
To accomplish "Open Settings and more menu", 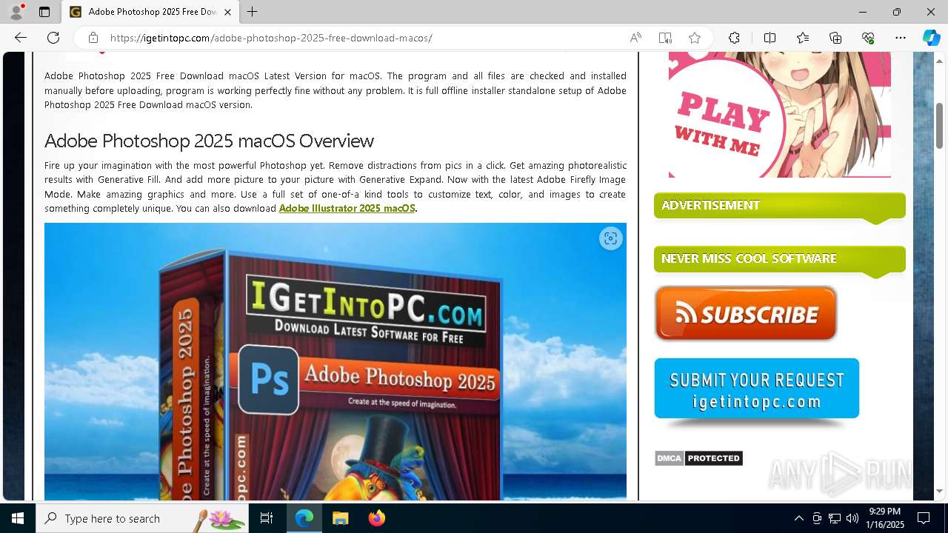I will point(901,38).
